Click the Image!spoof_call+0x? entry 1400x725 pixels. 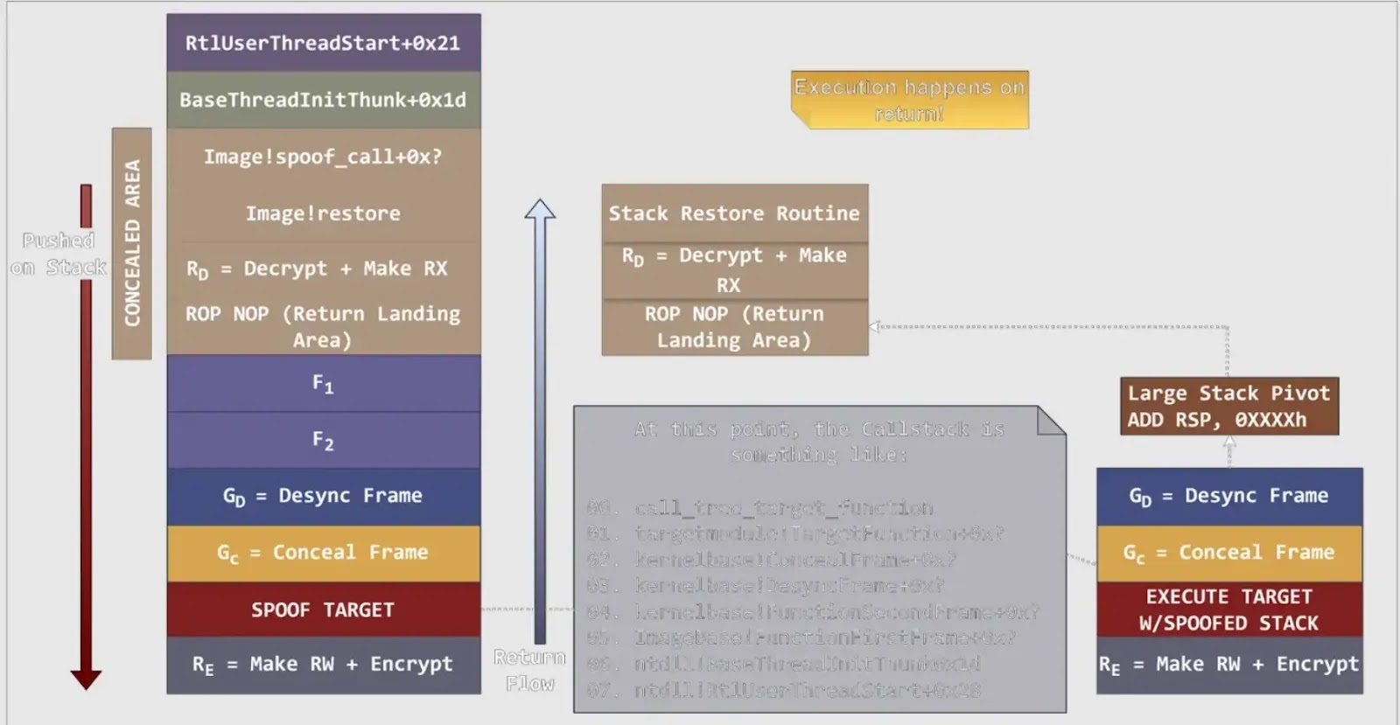coord(323,157)
